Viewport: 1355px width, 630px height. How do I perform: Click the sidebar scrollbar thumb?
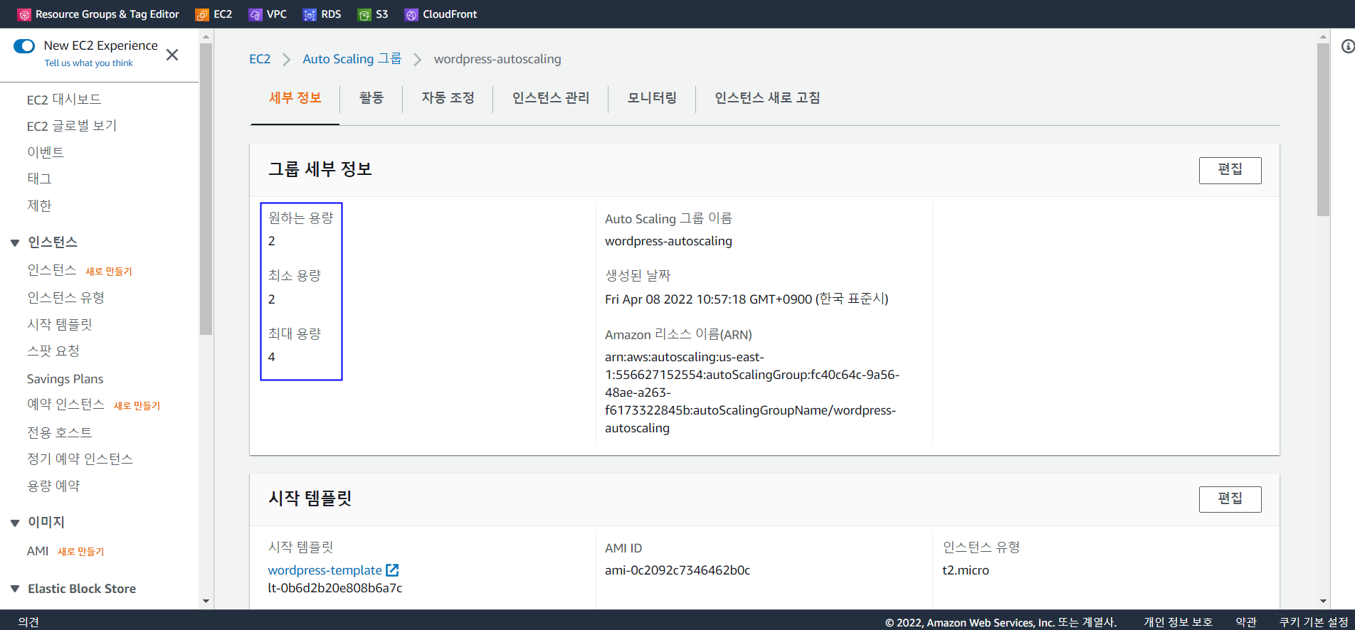coord(206,189)
